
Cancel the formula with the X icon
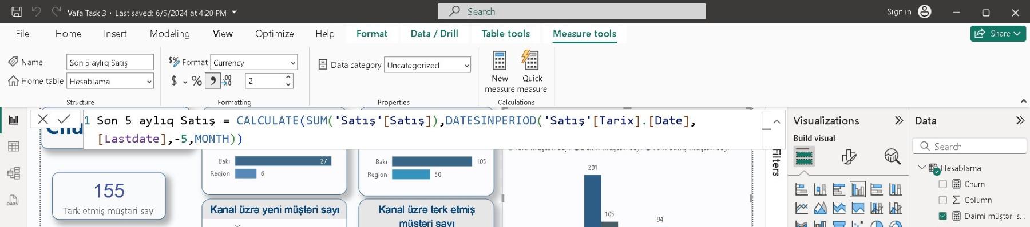[x=43, y=119]
